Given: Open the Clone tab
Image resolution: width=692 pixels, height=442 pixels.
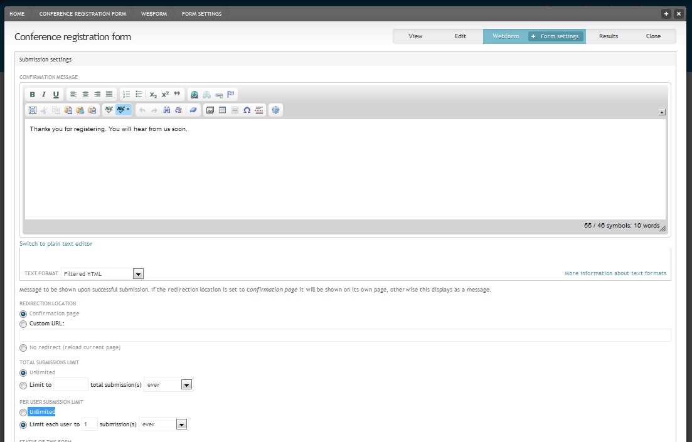Looking at the screenshot, I should [x=653, y=36].
